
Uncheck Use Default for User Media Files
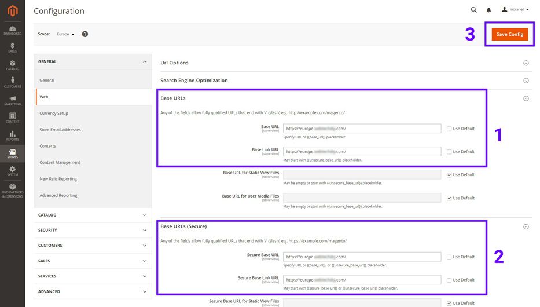pos(449,198)
